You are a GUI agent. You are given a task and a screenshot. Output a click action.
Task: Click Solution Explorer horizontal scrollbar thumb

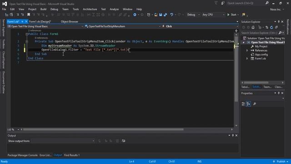[x=256, y=82]
